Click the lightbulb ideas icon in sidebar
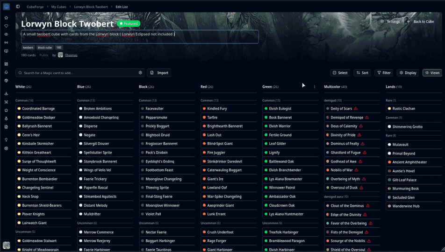The image size is (445, 252). tap(6, 140)
